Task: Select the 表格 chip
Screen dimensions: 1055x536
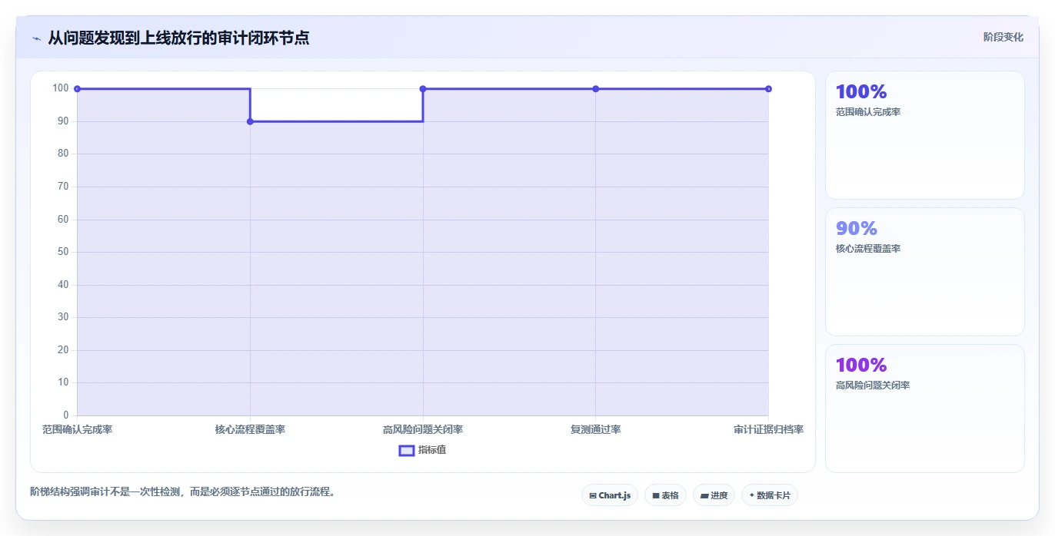Action: coord(665,495)
